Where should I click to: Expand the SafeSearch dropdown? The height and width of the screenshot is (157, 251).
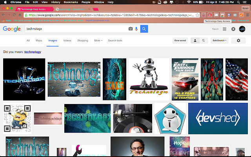(x=220, y=40)
